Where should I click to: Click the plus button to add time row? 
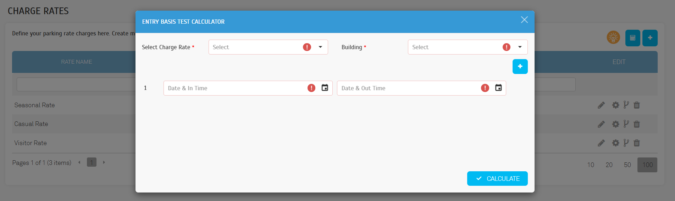coord(520,67)
